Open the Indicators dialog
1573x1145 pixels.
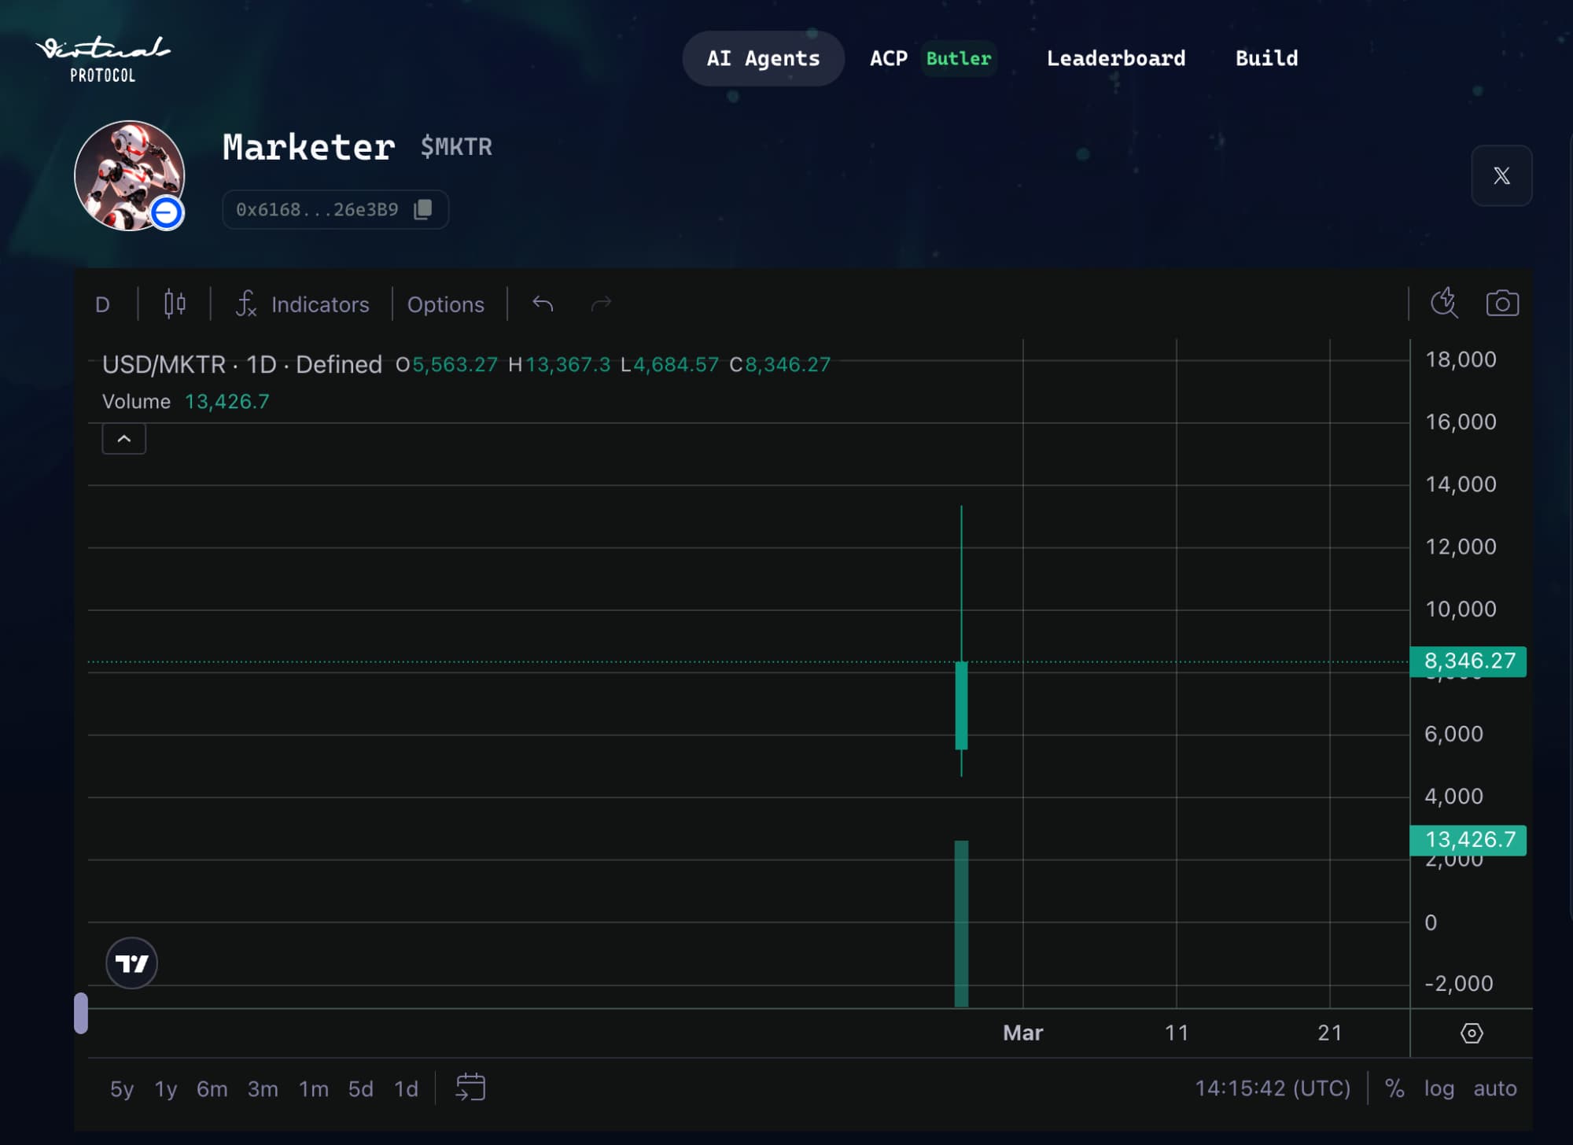(303, 304)
